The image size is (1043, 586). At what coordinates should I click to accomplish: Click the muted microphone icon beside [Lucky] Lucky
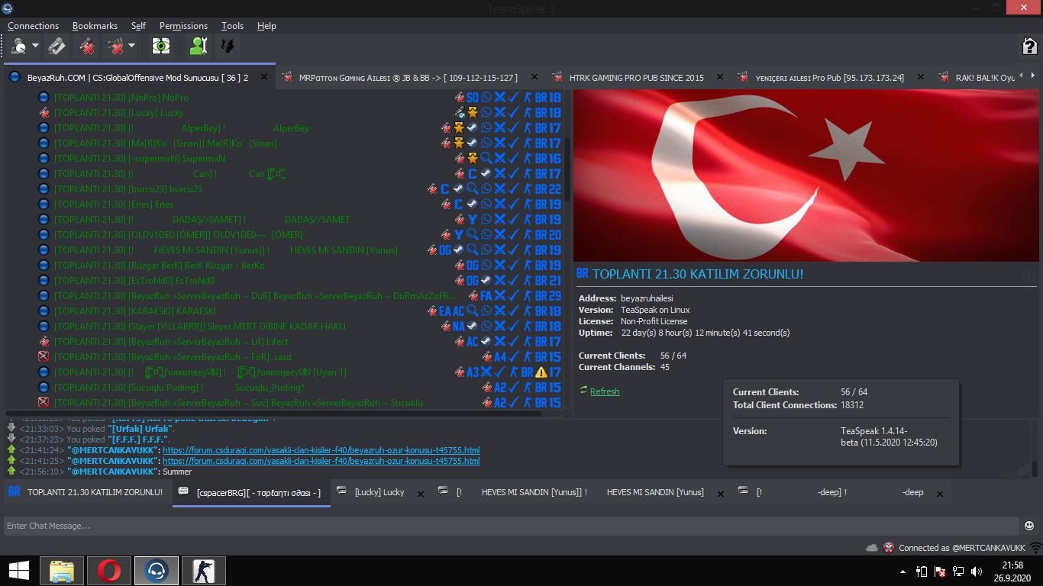(44, 113)
